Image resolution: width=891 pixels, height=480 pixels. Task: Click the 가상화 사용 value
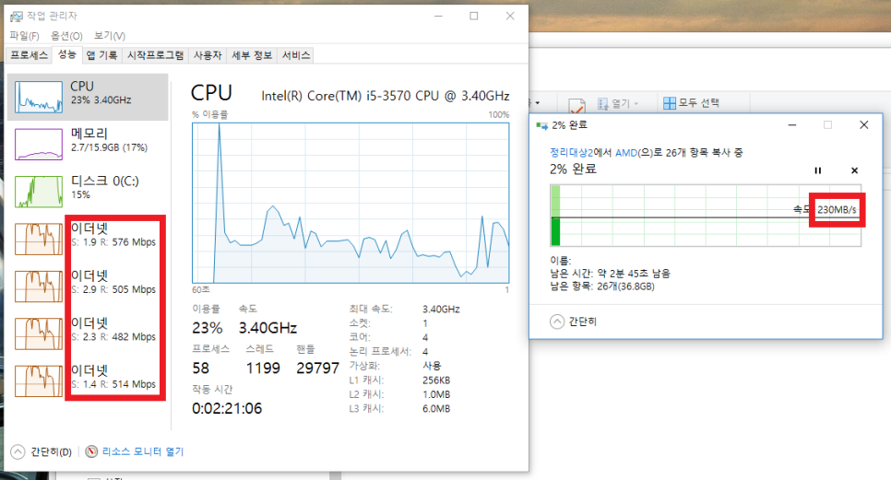coord(432,366)
